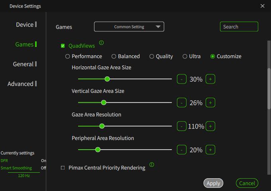Increase Horizontal Gaze Area Size with plus
Viewport: 271px width, 191px height.
(210, 79)
